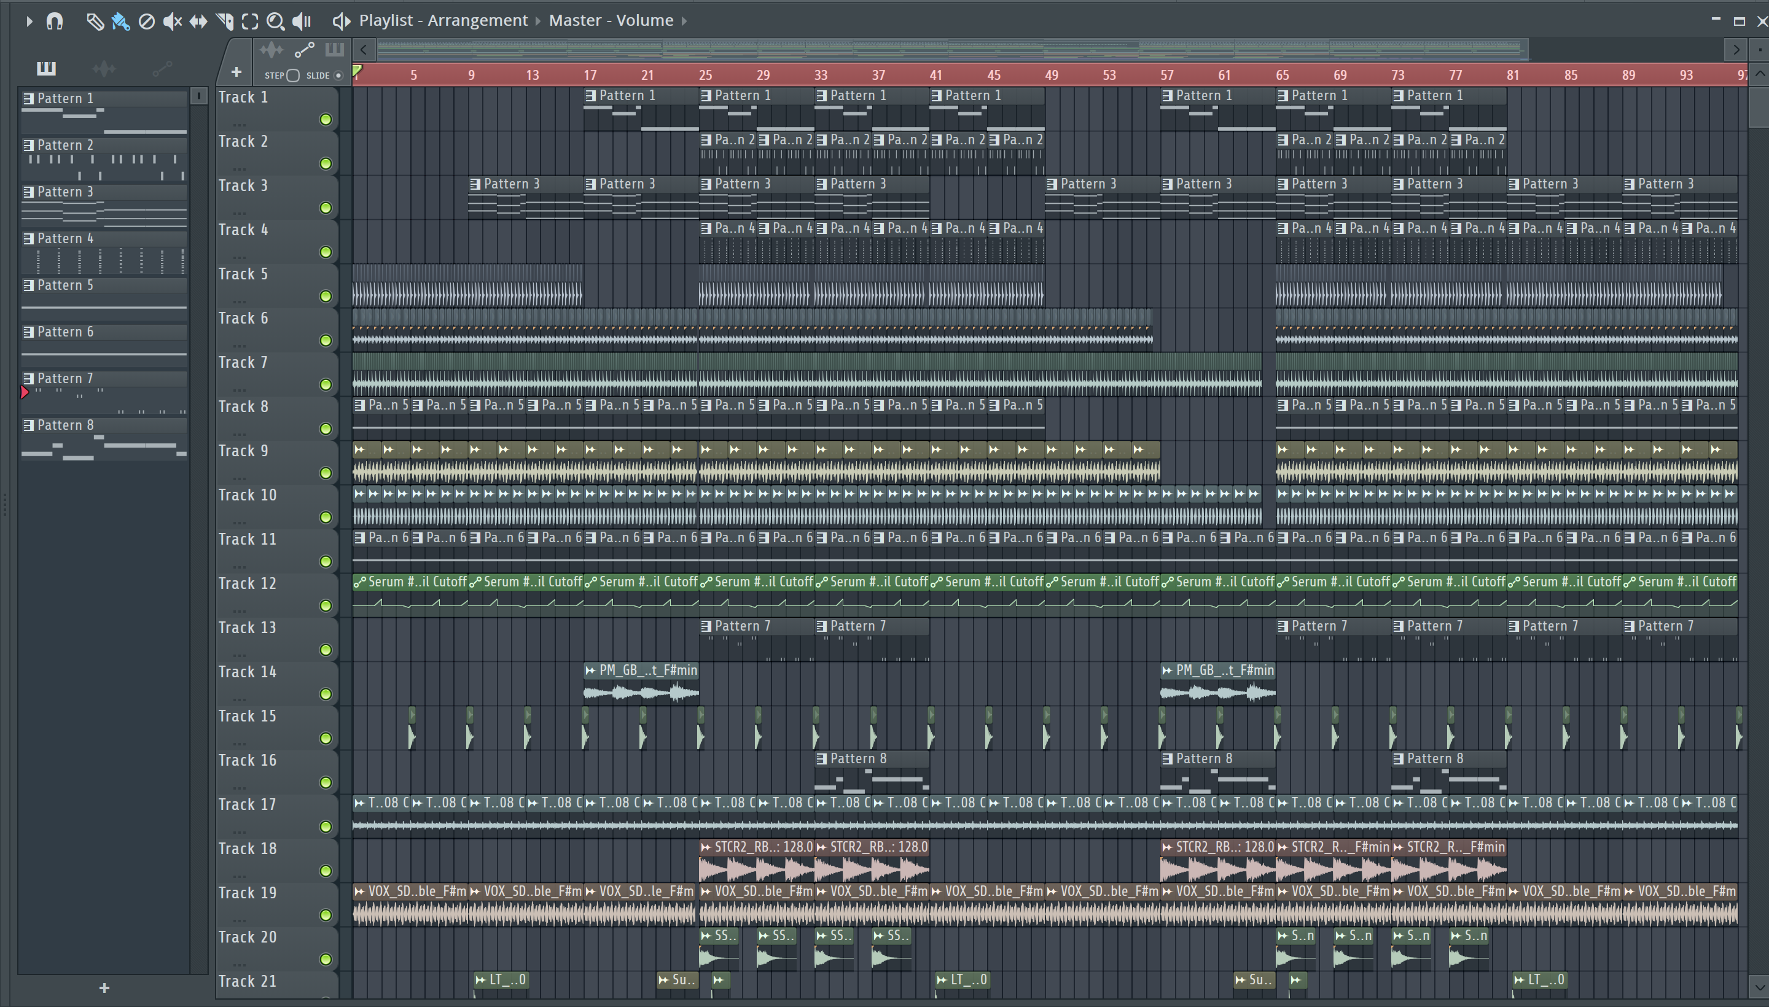Select Pattern 7 in the picker list
1769x1007 pixels.
pos(104,392)
